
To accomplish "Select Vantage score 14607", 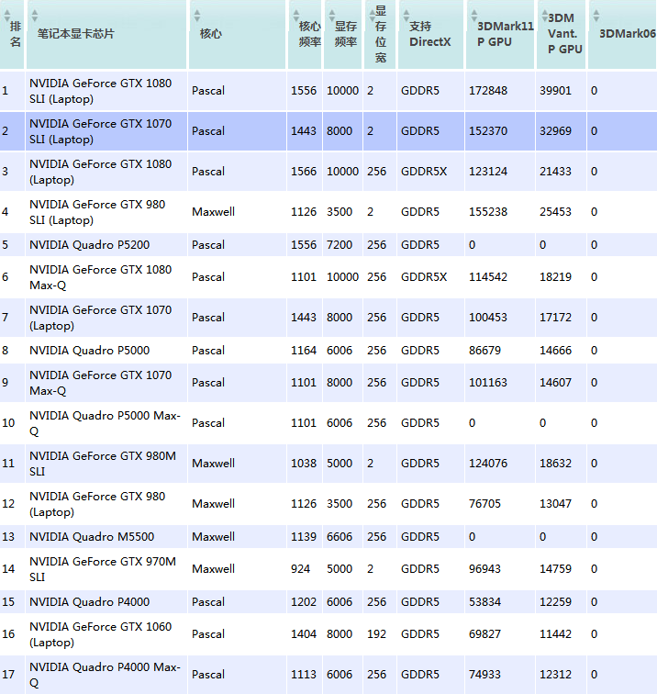I will (x=555, y=383).
